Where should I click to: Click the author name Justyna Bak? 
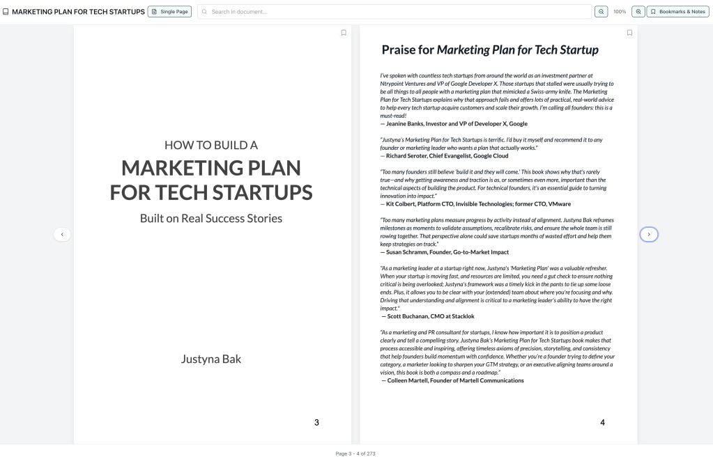pos(211,359)
